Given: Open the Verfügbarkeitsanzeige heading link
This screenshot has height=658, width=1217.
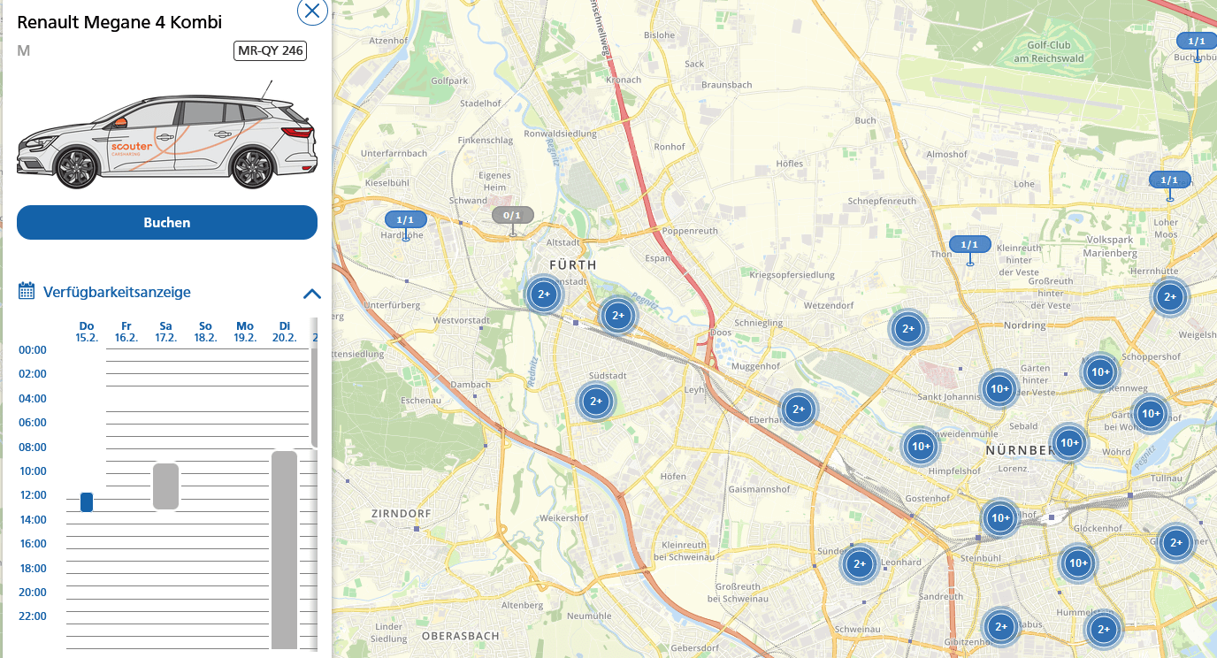Looking at the screenshot, I should coord(117,292).
